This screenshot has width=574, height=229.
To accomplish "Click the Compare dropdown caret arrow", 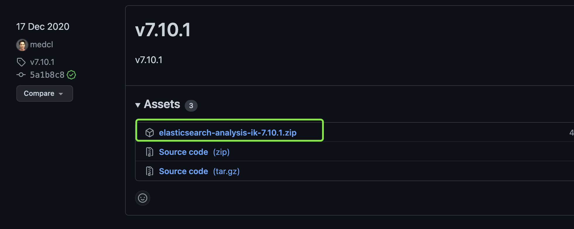I will [x=61, y=94].
